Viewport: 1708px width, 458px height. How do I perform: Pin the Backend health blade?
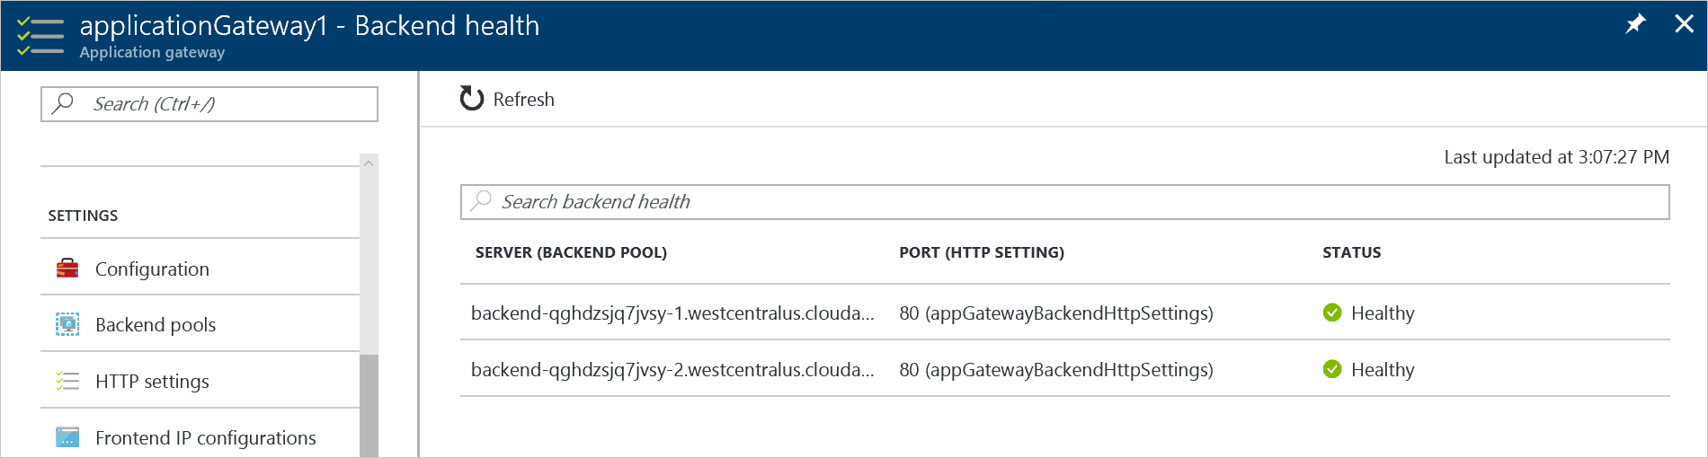pos(1635,24)
